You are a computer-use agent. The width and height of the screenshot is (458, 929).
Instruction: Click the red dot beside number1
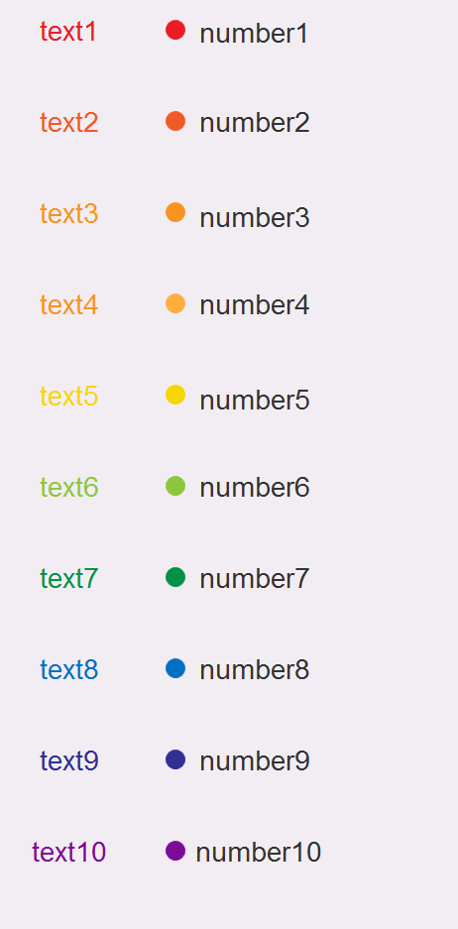(x=175, y=30)
